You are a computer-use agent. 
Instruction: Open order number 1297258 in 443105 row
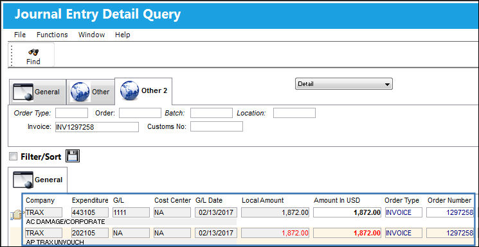coord(450,212)
